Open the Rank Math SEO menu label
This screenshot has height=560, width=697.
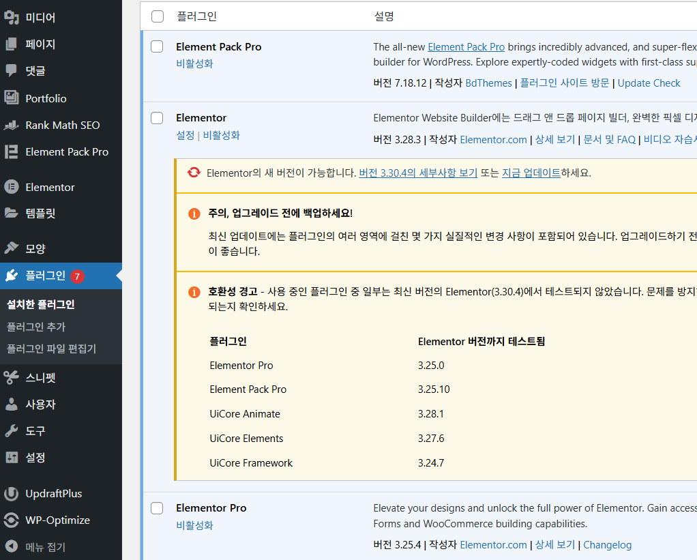click(63, 126)
